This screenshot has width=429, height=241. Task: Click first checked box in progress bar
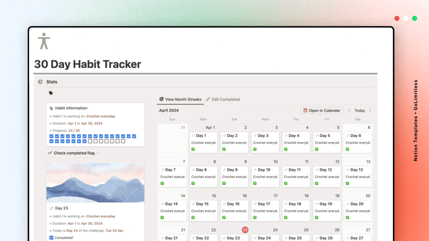tap(51, 136)
